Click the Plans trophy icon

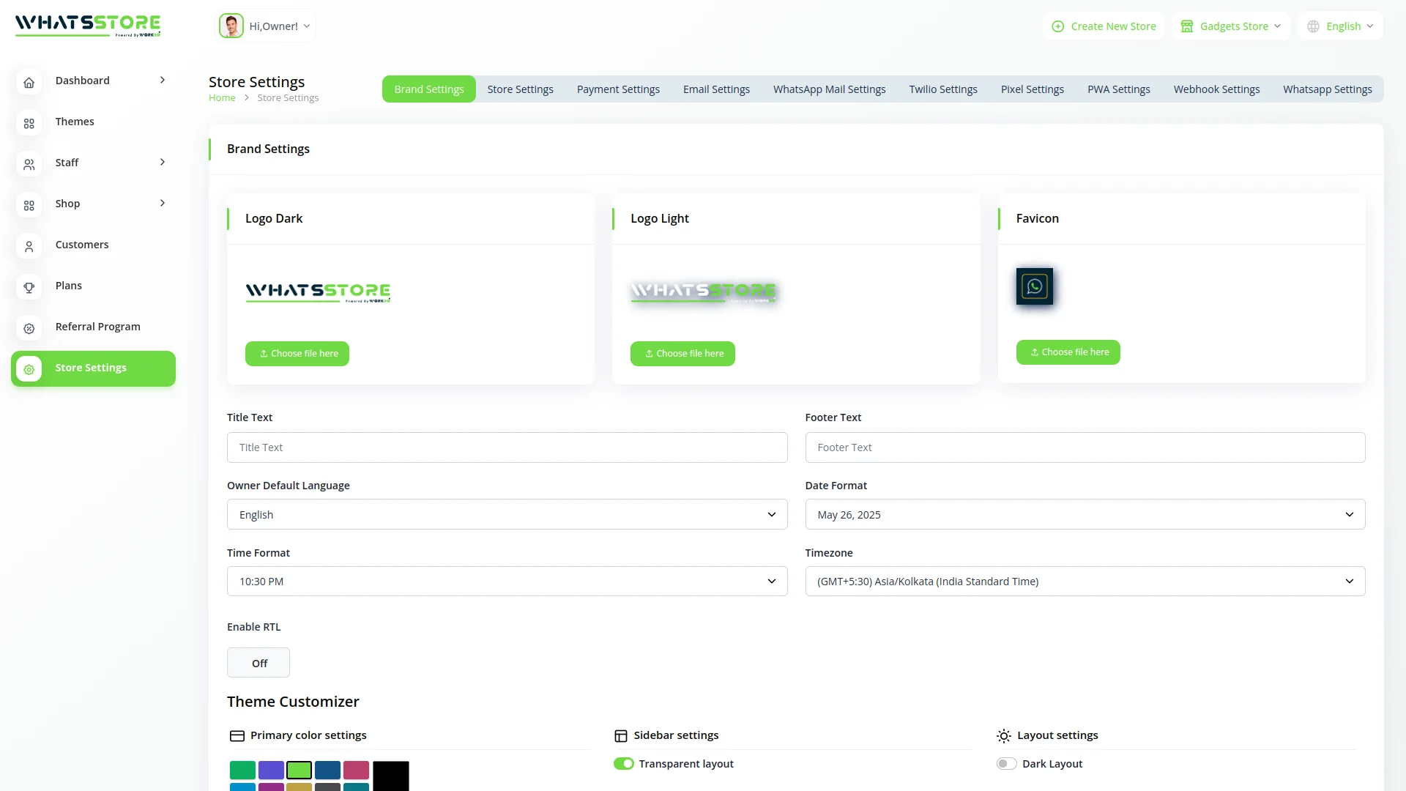tap(29, 287)
